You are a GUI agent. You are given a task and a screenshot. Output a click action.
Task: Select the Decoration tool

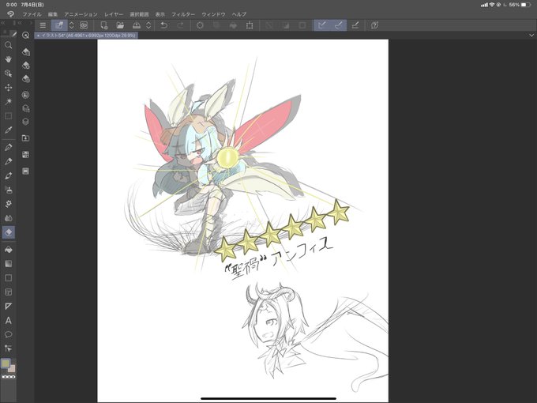[9, 204]
